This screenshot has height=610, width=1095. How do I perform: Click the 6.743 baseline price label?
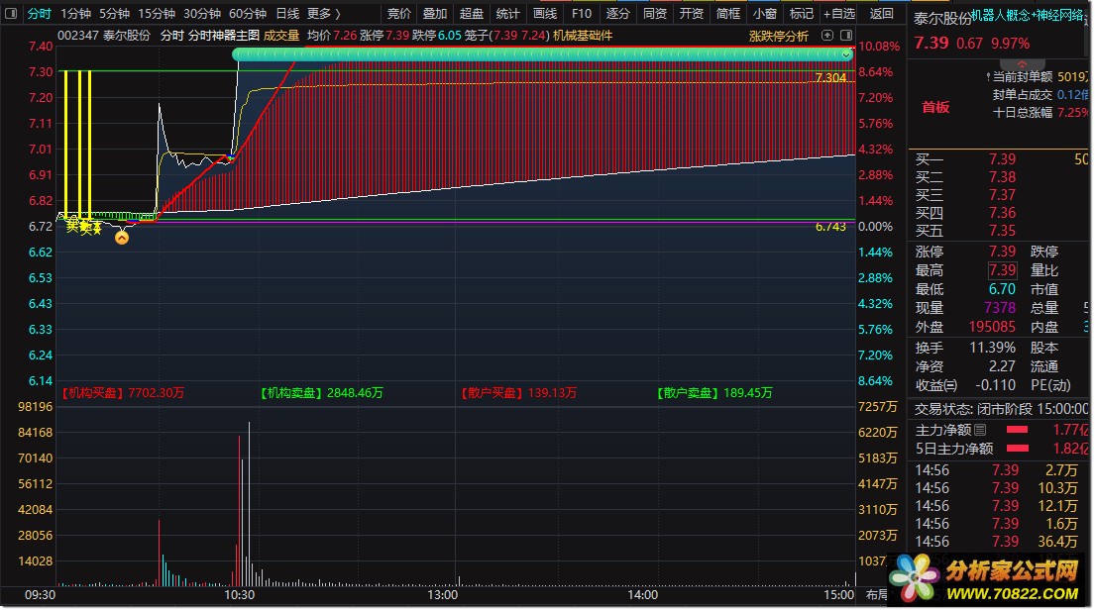(x=830, y=227)
